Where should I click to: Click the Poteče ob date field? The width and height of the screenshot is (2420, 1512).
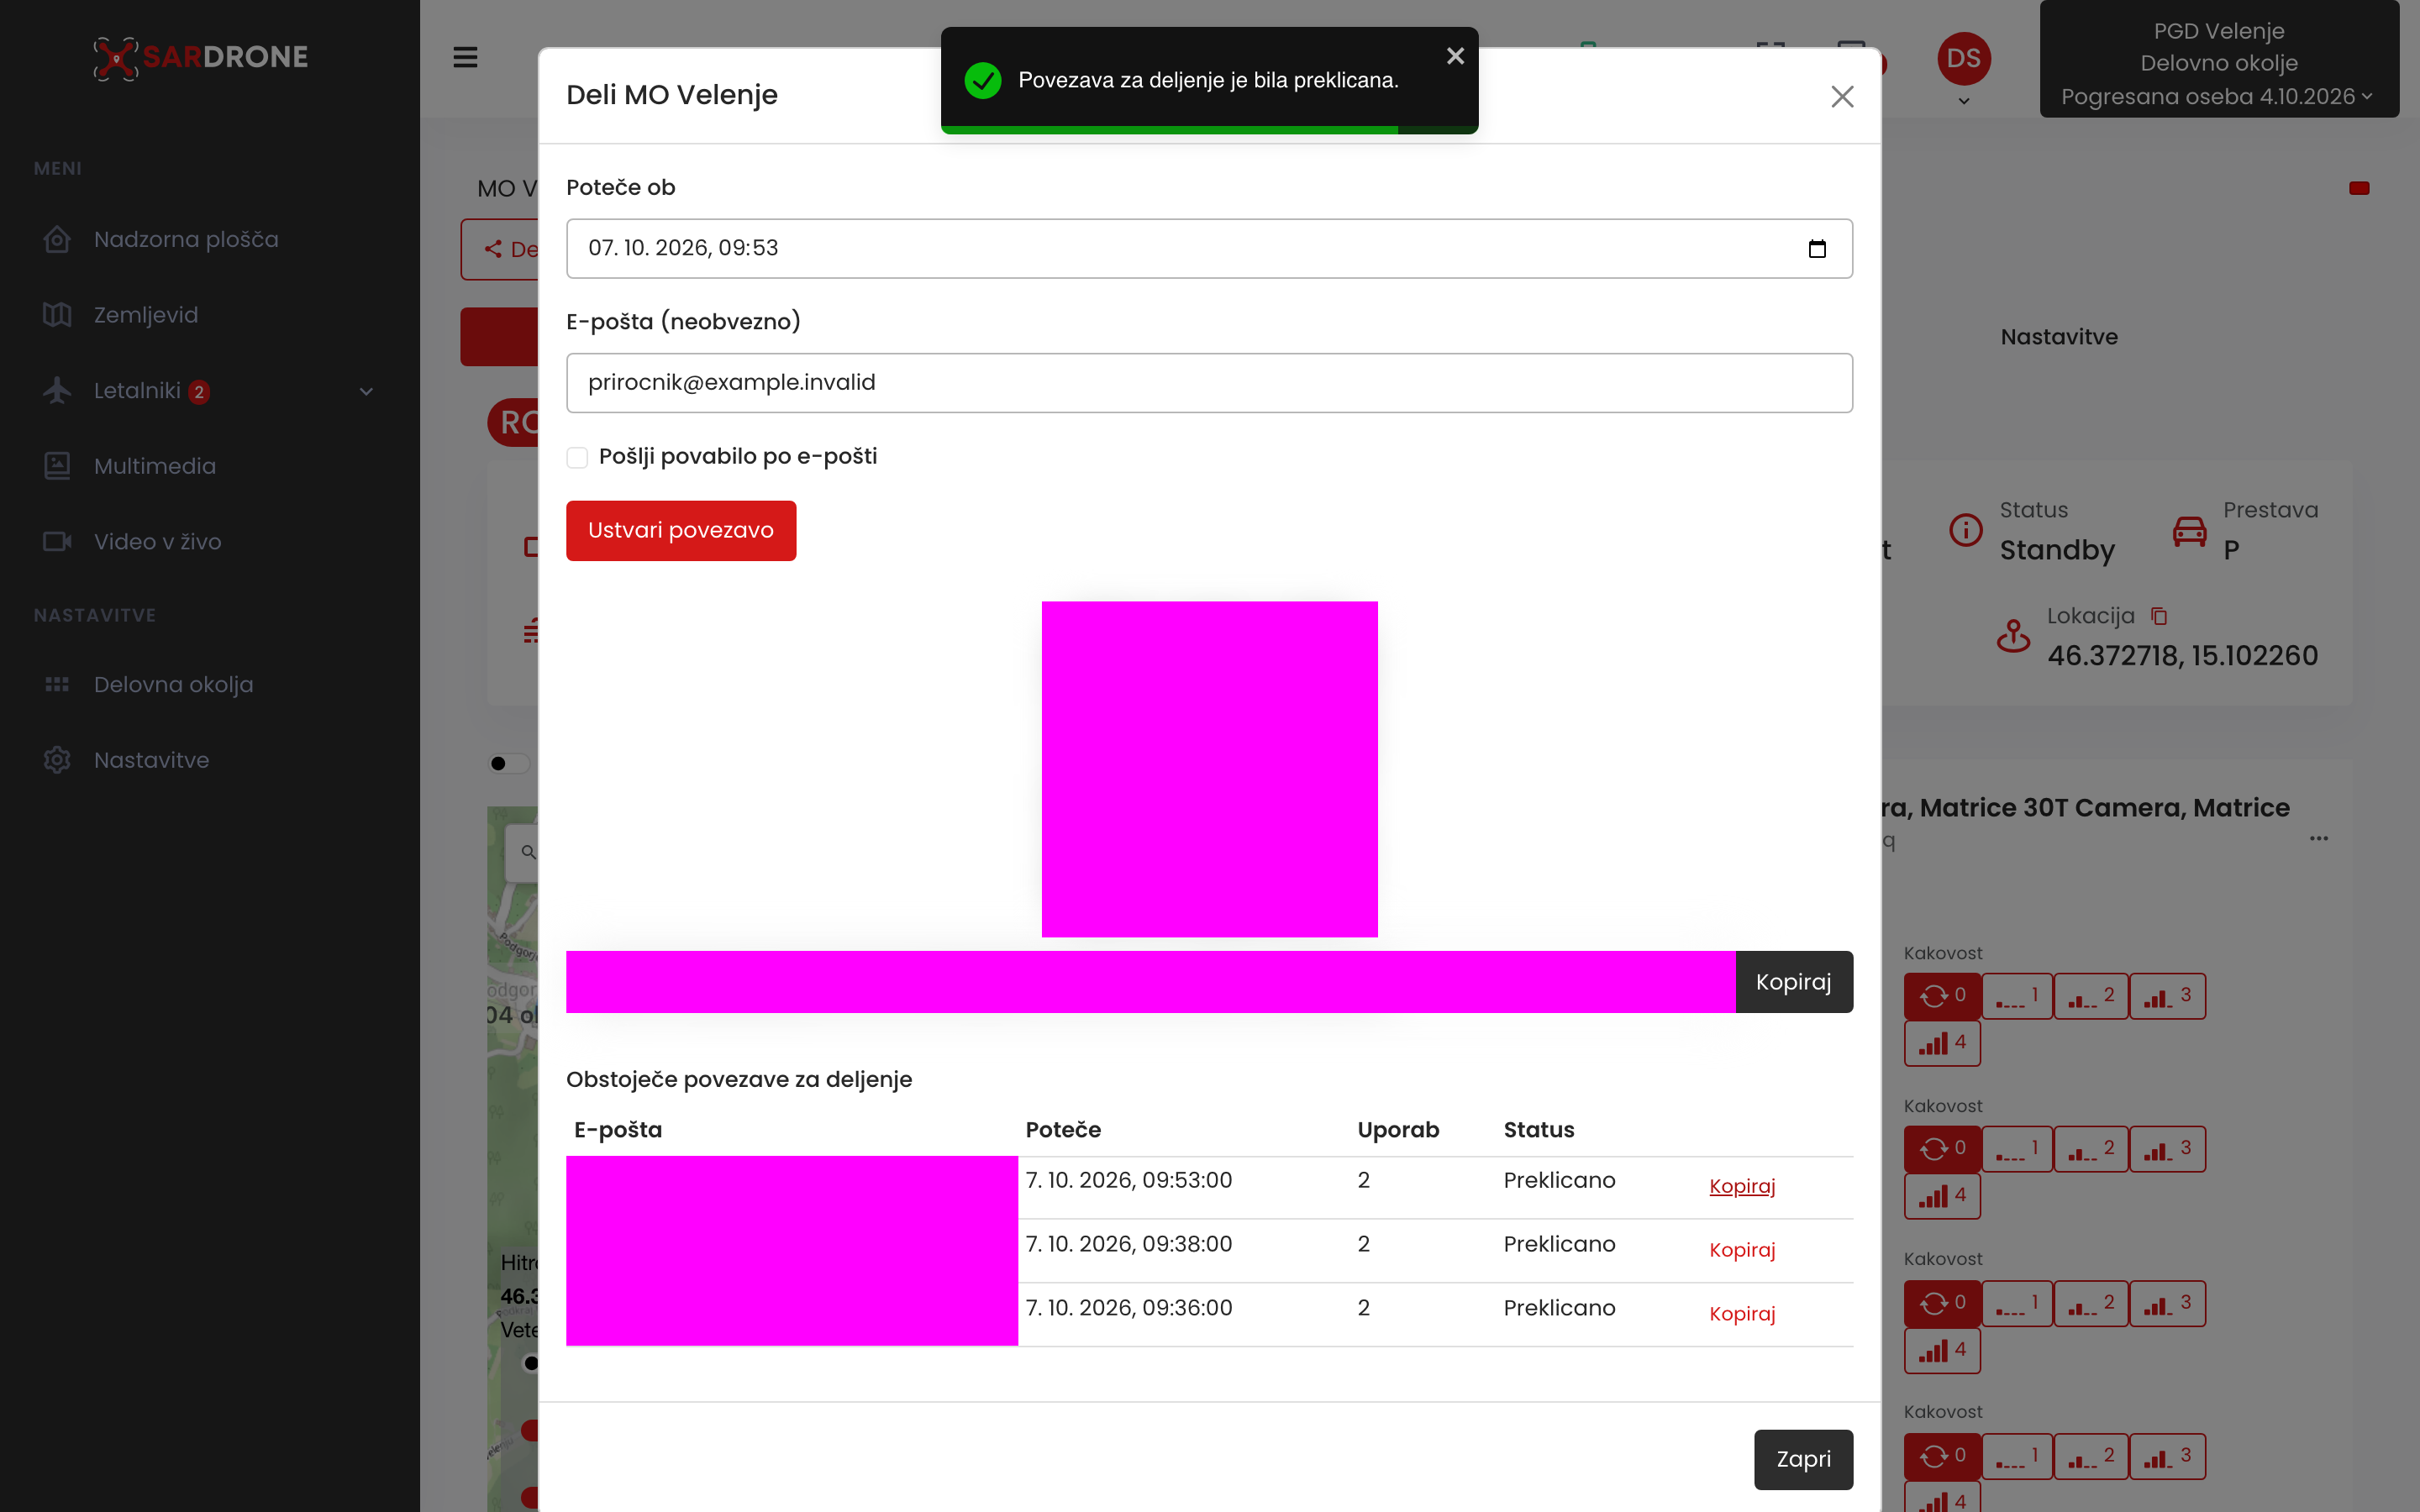tap(1209, 249)
